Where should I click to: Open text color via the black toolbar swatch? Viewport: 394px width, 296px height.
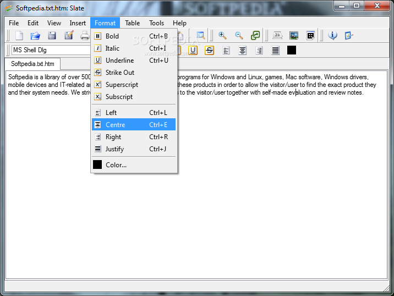click(292, 50)
